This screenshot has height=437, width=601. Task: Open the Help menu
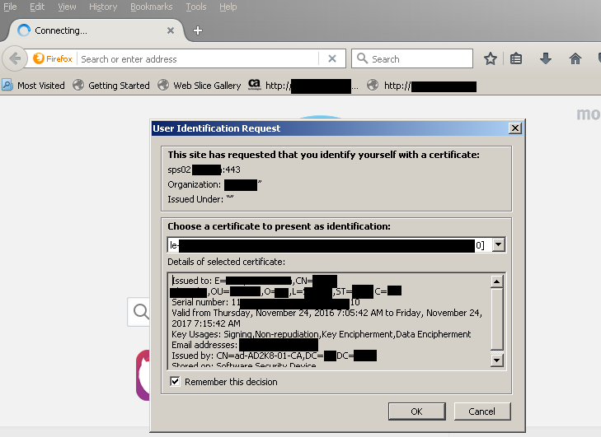click(228, 7)
